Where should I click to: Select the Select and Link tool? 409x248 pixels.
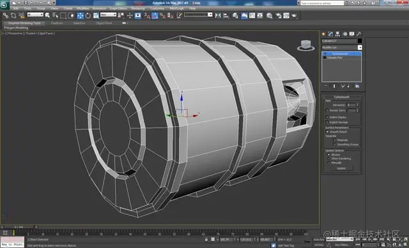coord(6,15)
